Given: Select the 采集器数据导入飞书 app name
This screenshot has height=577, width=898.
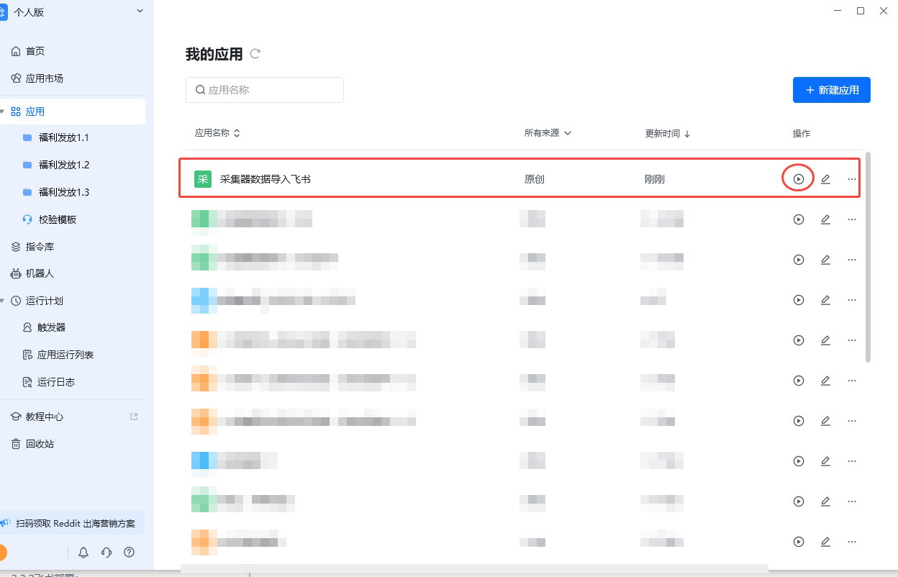Looking at the screenshot, I should point(266,179).
